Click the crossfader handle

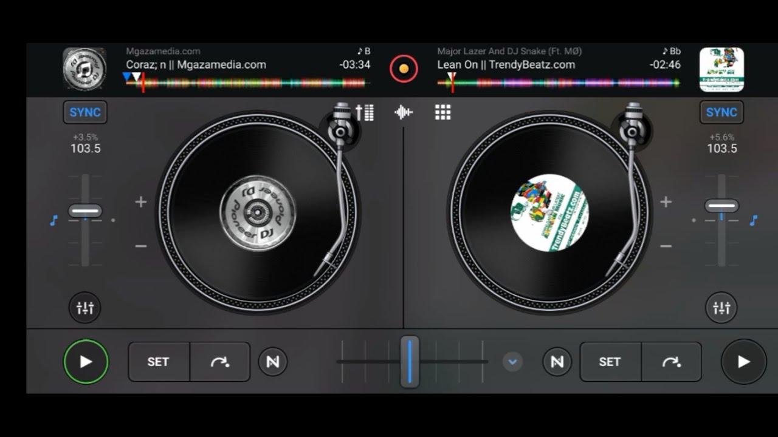410,362
